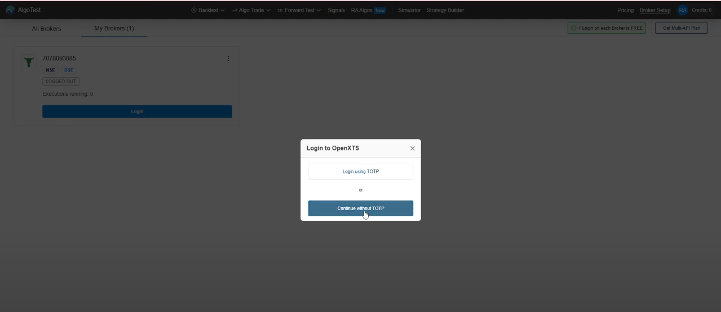Viewport: 721px width, 312px height.
Task: Click the NSE tag
Action: click(50, 70)
